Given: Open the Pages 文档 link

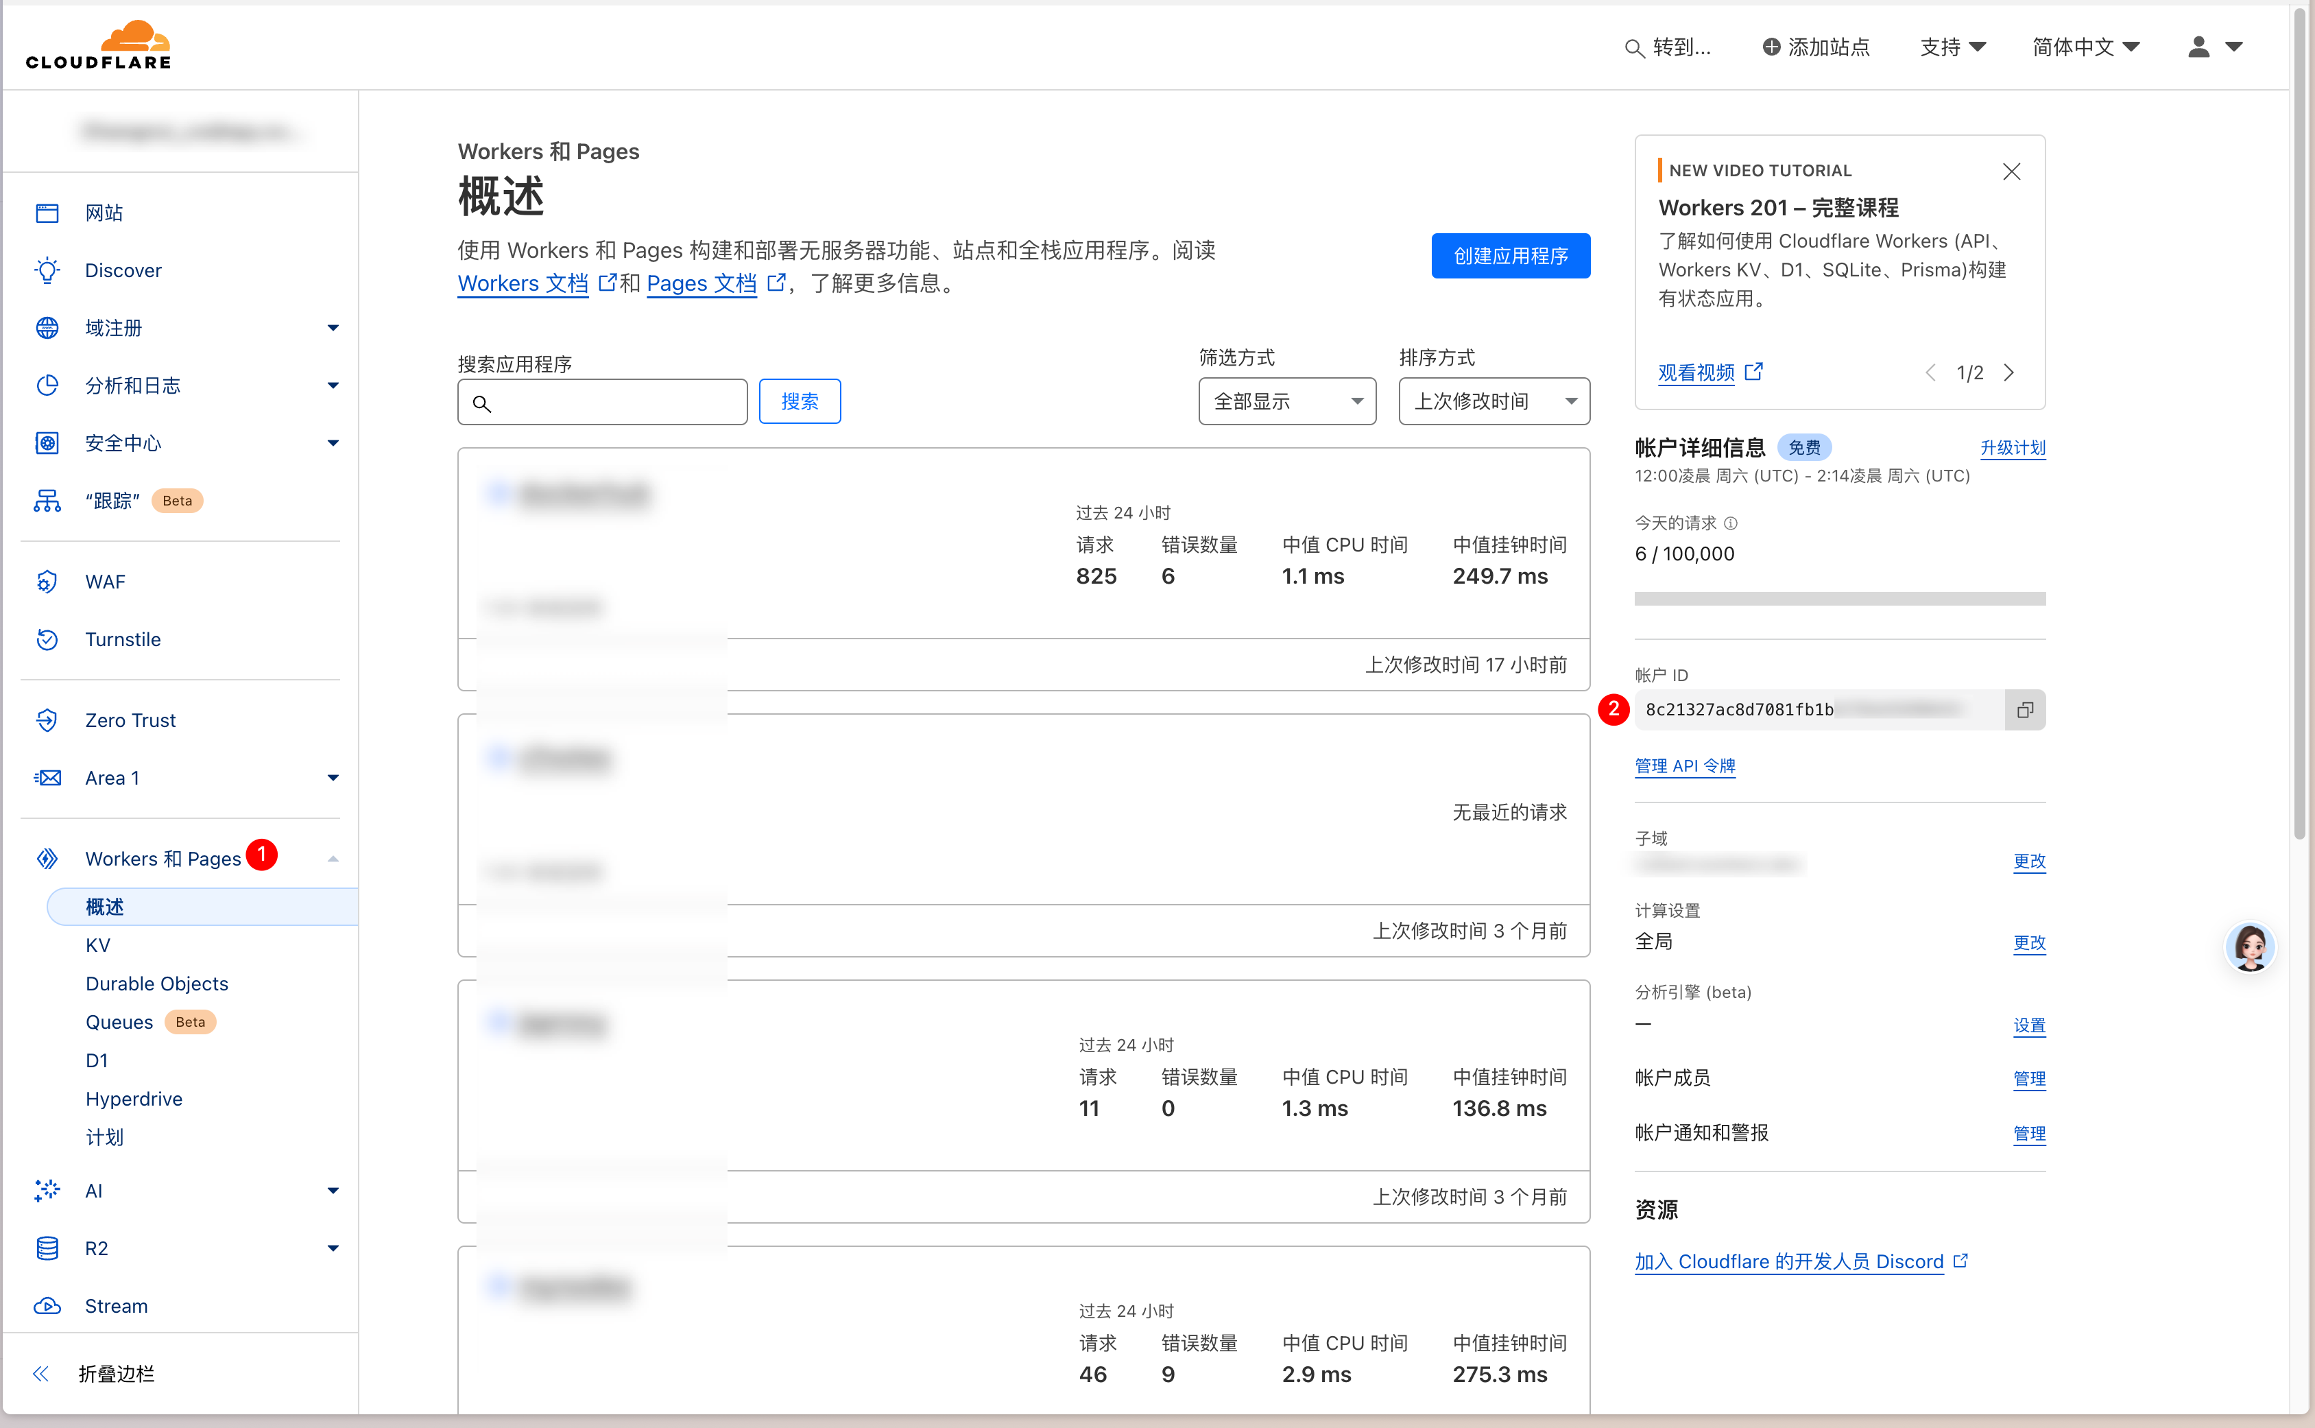Looking at the screenshot, I should click(701, 283).
